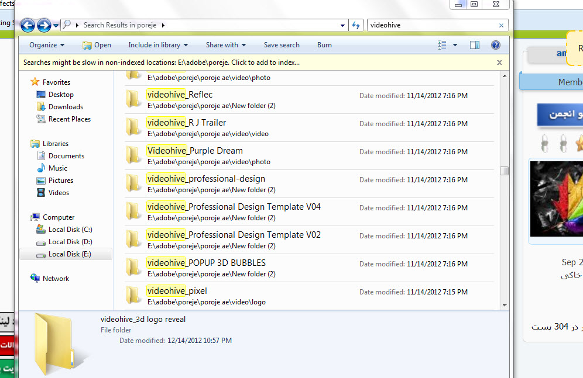Select the Videohive_Purple Dream folder
Image resolution: width=583 pixels, height=378 pixels.
coord(309,156)
